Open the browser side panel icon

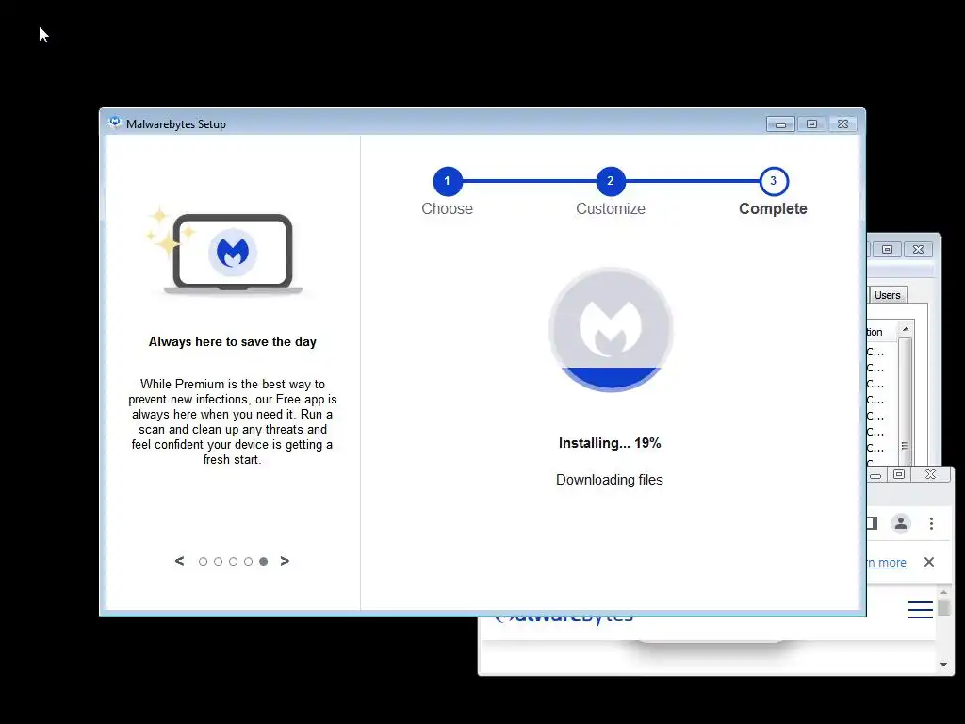point(871,523)
